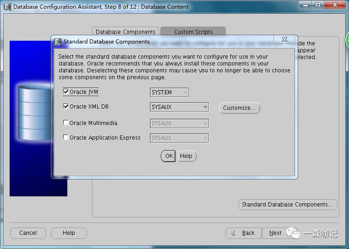
Task: Uncheck the Oracle XML DB checkbox
Action: 66,106
